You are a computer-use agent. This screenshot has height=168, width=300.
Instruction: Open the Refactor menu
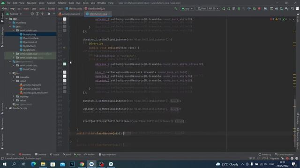[62, 3]
